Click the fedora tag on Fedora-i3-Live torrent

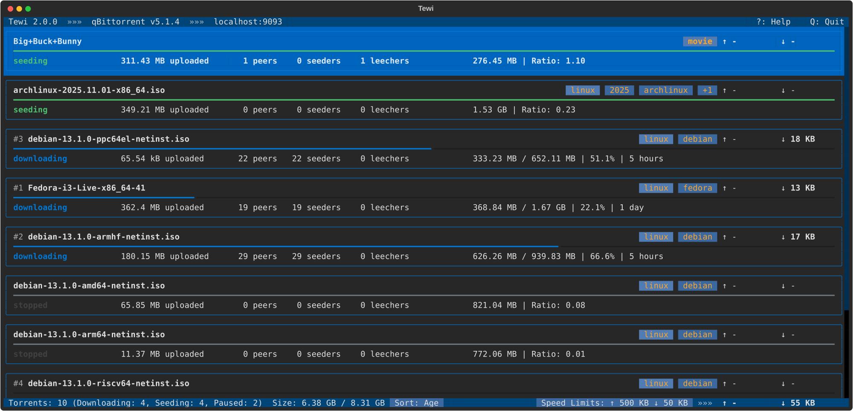click(697, 188)
